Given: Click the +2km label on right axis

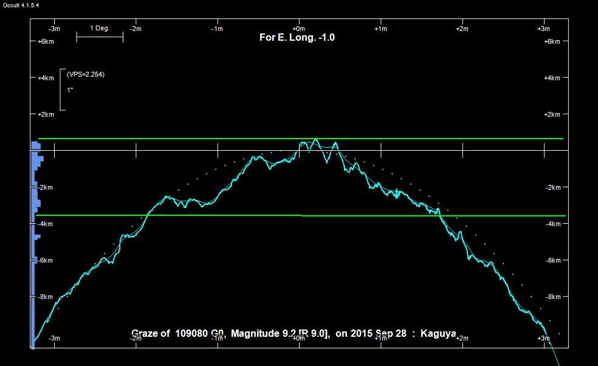Looking at the screenshot, I should [x=551, y=114].
